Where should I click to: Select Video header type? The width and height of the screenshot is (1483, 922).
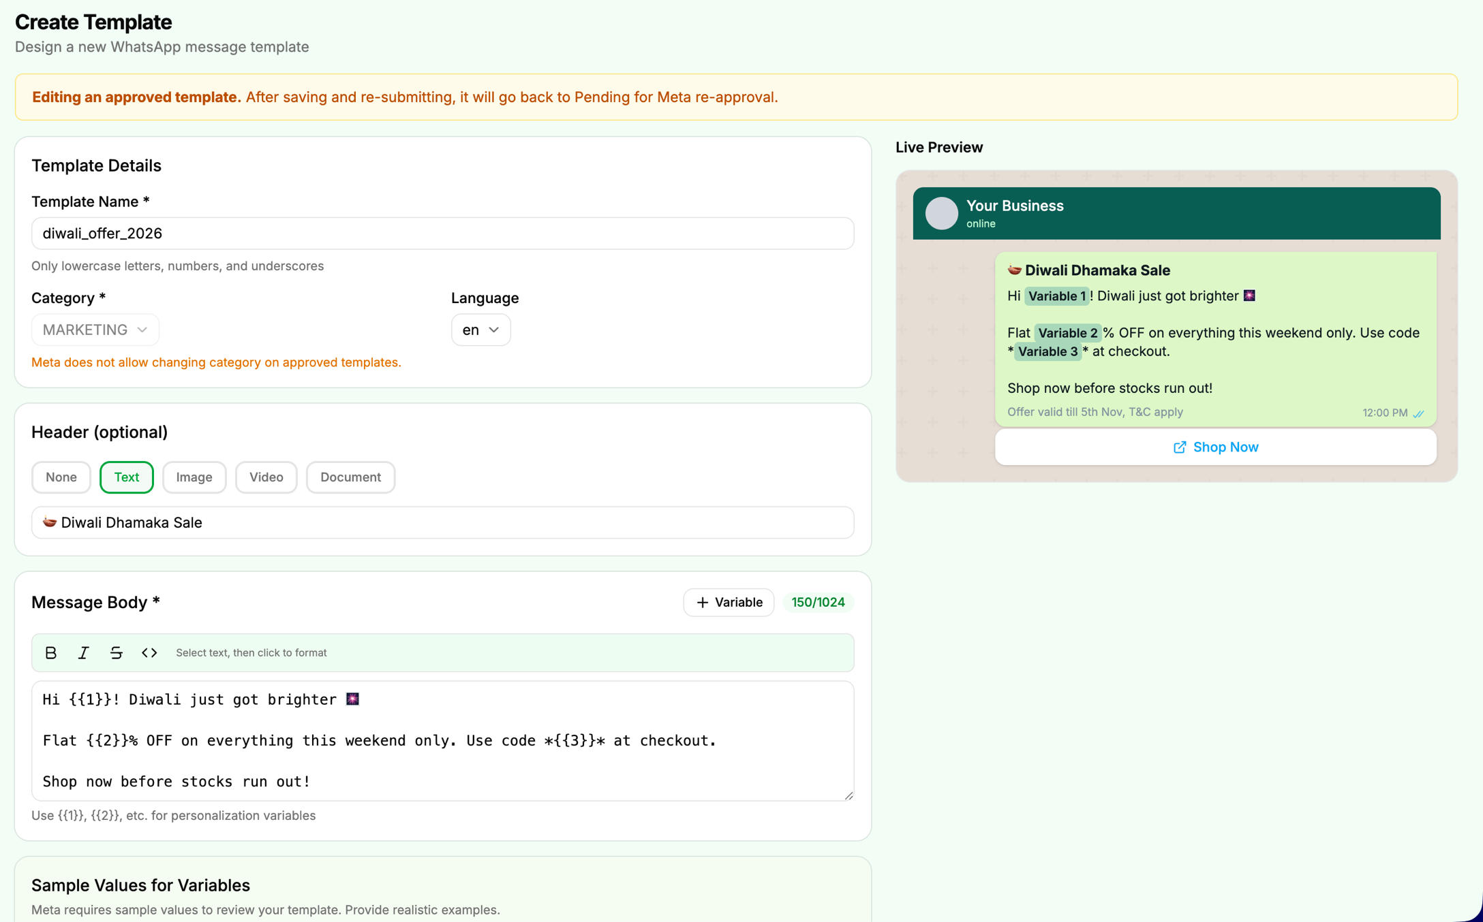[266, 477]
